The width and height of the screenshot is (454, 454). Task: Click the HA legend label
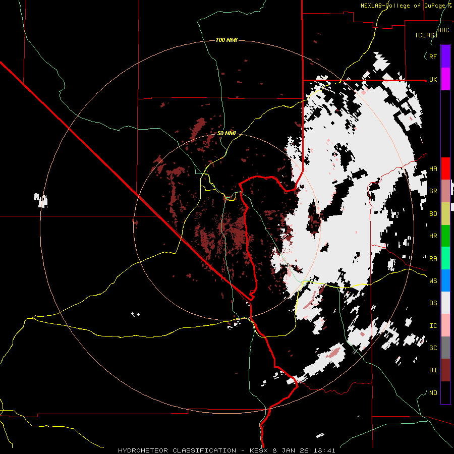[x=433, y=169]
